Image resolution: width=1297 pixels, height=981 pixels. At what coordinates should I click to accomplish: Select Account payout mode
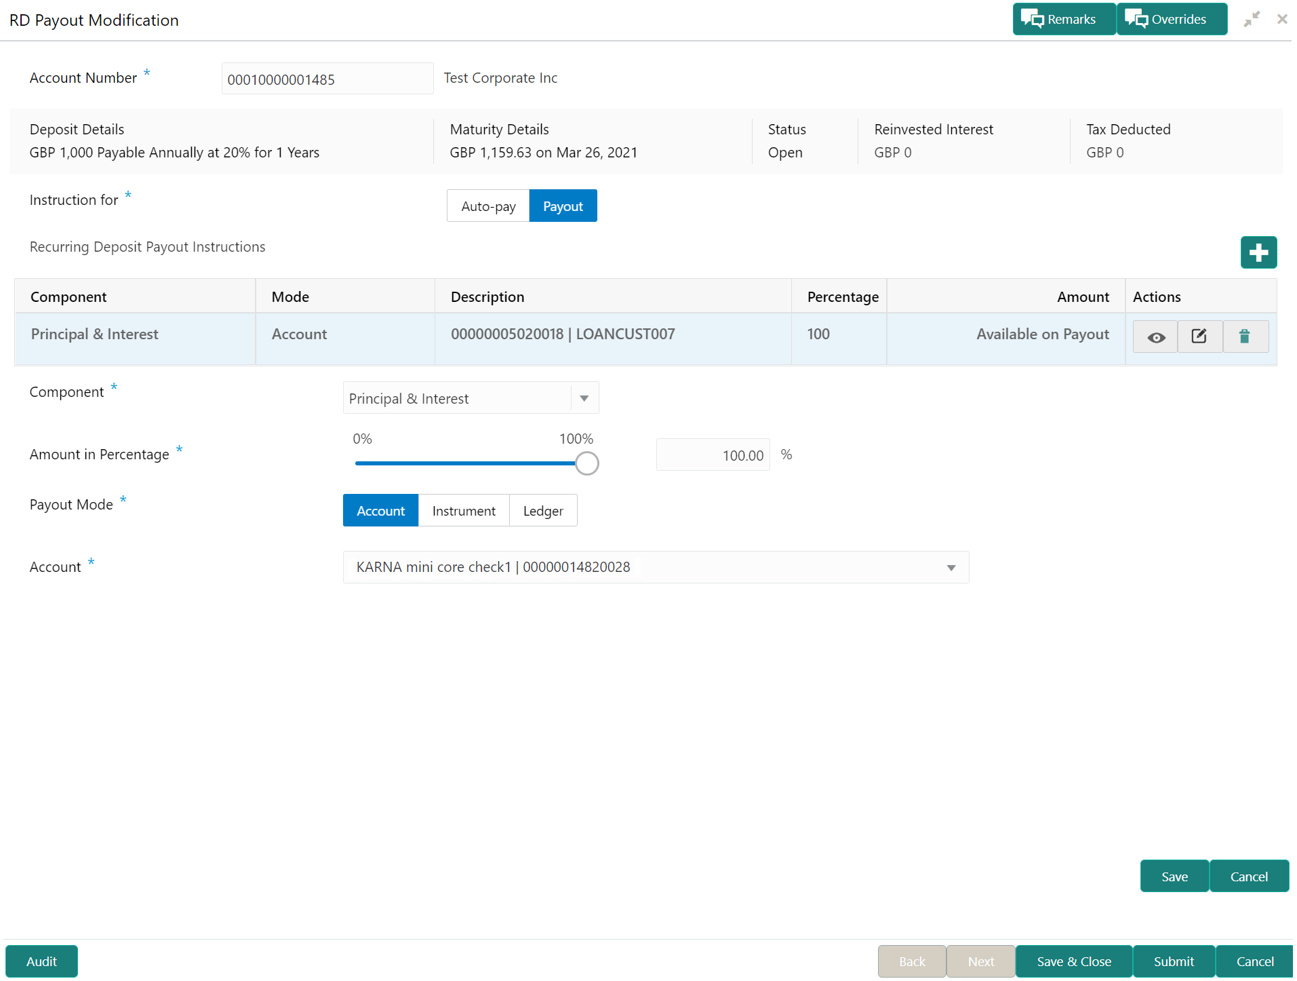(380, 510)
